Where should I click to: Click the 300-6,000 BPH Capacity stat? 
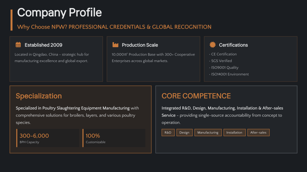tap(34, 138)
